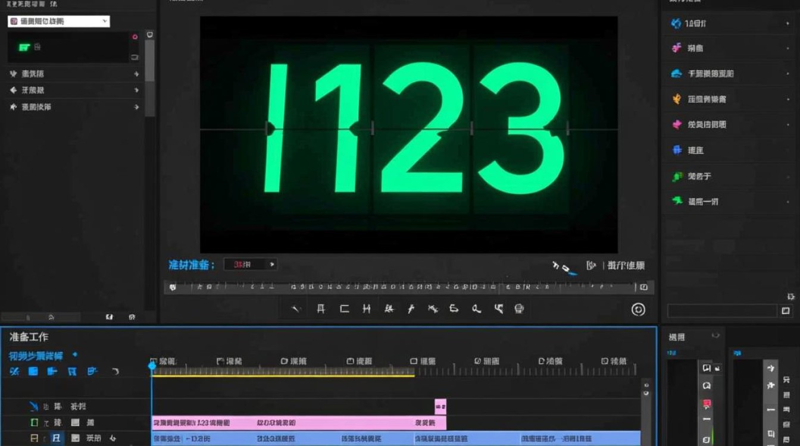Toggle the highlighted button on the blue clip track
Screen dimensions: 800x446
pos(57,438)
